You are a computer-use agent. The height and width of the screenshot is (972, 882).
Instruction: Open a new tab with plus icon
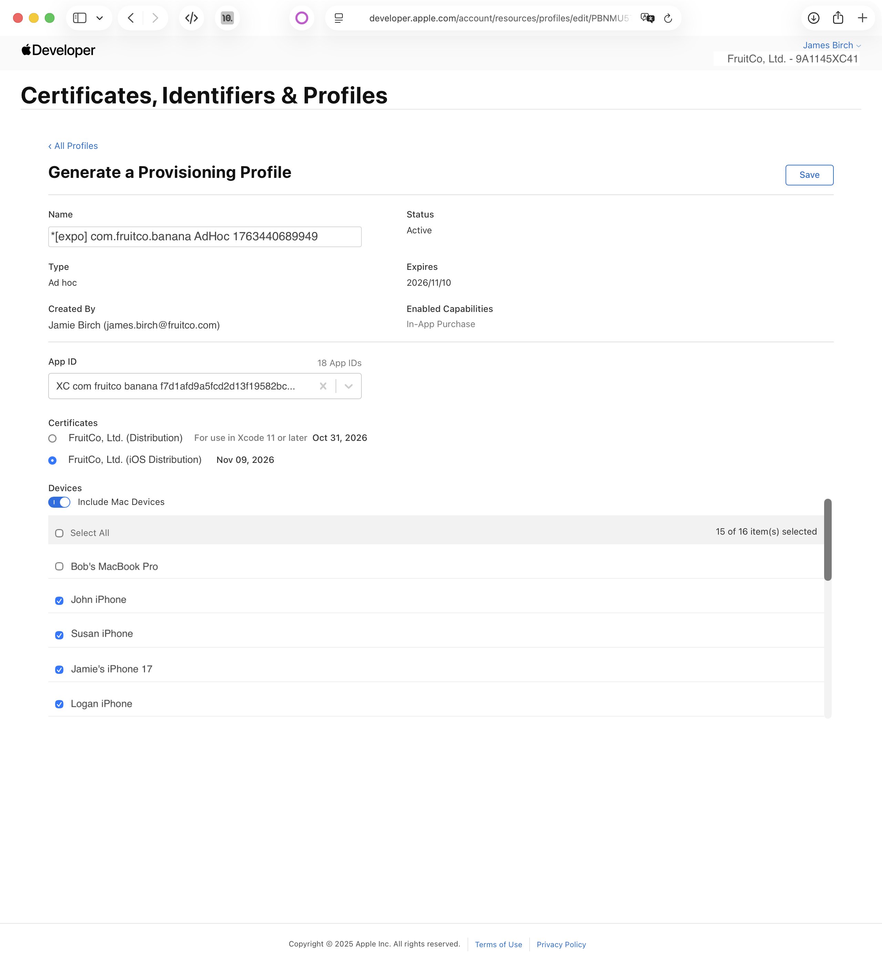(x=863, y=18)
